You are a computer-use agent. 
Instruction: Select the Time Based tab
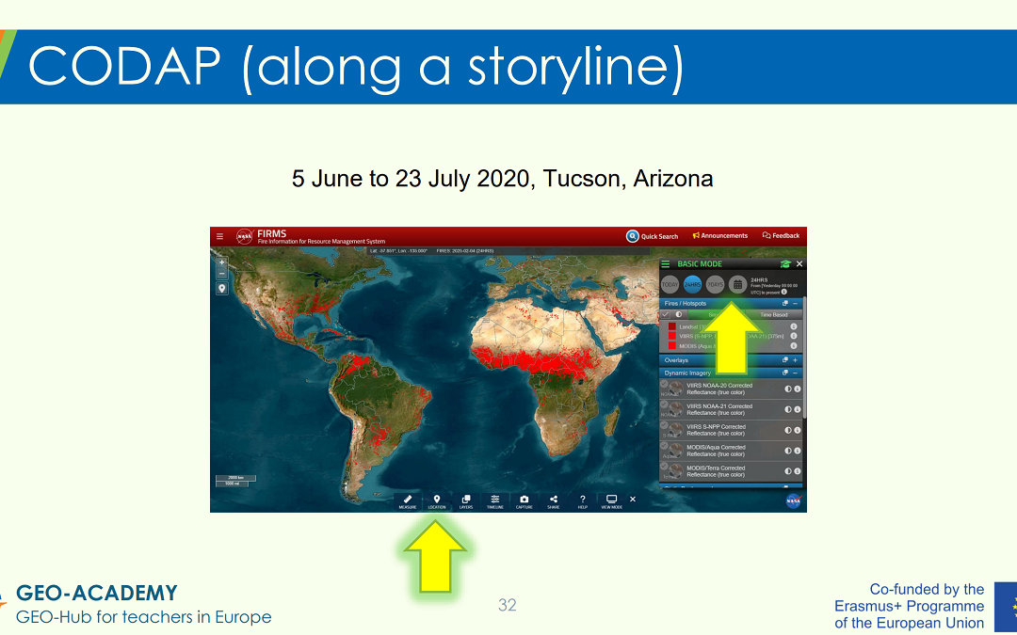[x=772, y=314]
